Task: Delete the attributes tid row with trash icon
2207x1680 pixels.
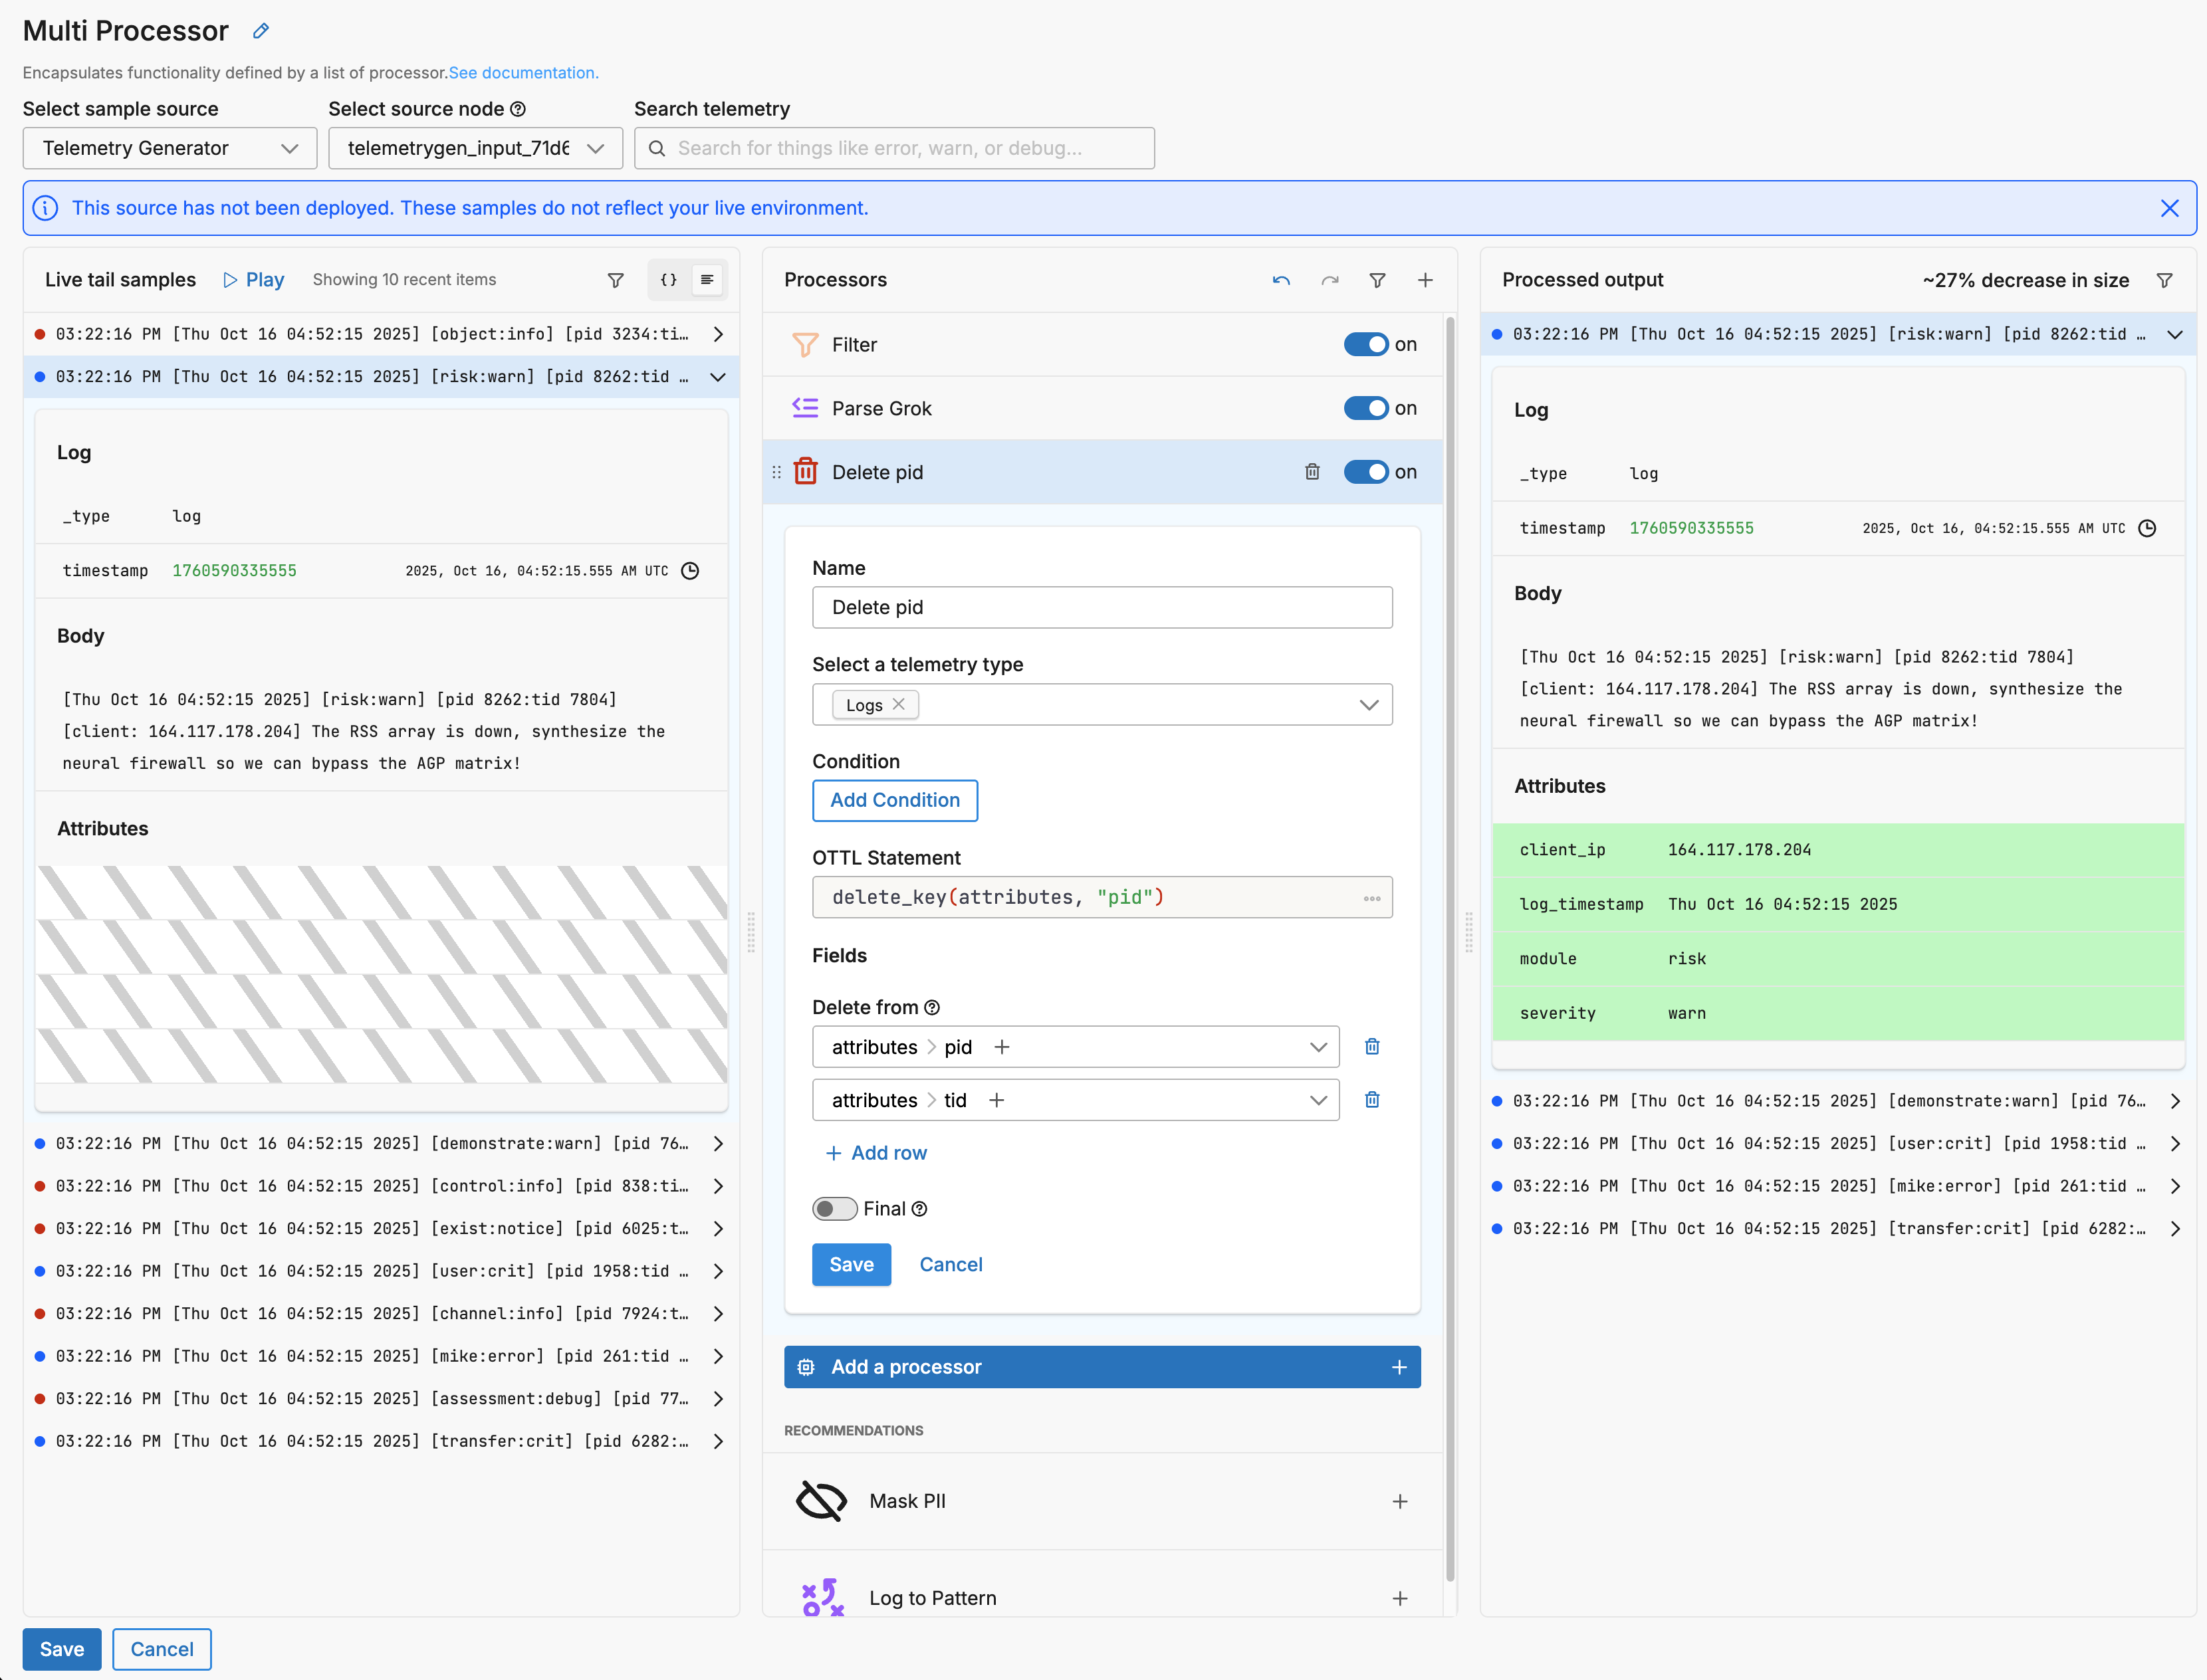Action: click(x=1371, y=1100)
